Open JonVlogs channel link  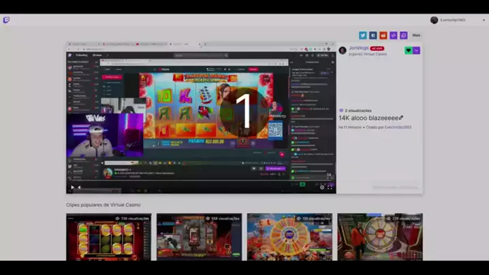click(x=358, y=48)
